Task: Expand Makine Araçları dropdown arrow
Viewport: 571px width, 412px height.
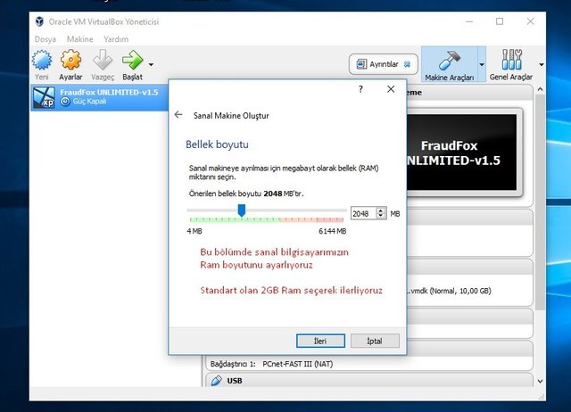Action: 482,64
